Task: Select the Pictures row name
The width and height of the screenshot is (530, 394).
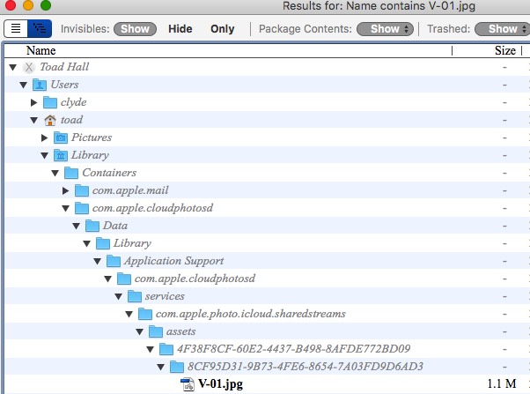Action: 92,138
